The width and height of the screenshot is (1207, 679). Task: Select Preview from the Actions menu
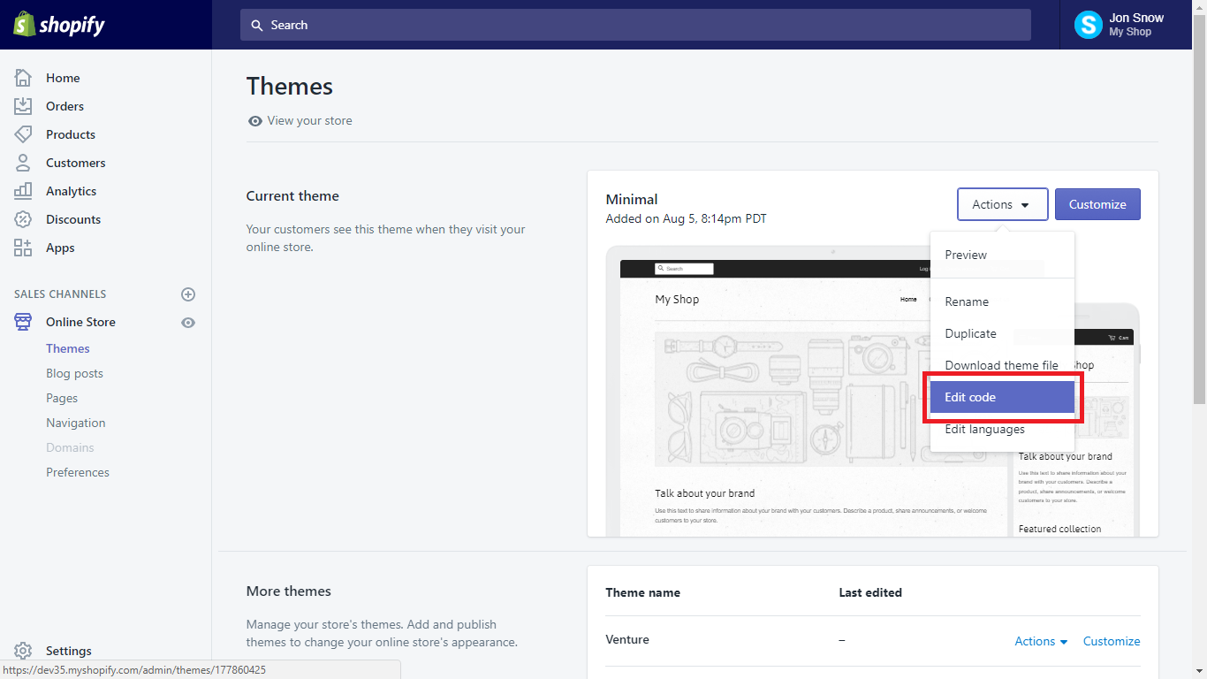[x=1002, y=255]
